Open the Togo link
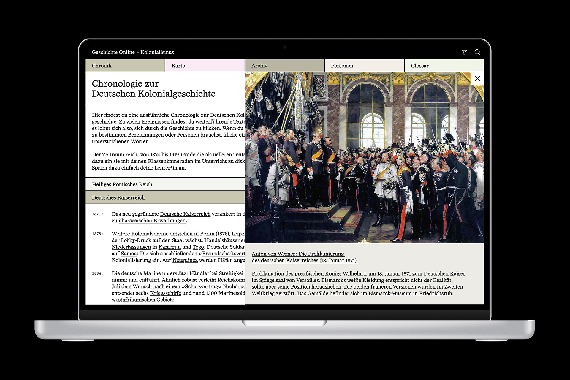Viewport: 570px width, 380px height. point(198,247)
